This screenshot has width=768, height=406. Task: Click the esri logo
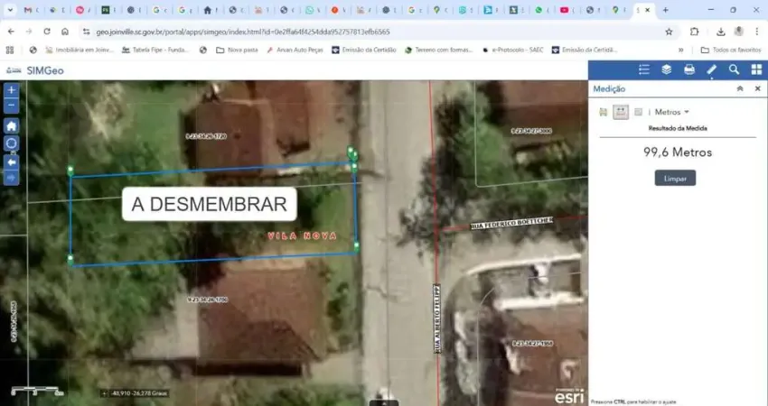click(569, 396)
